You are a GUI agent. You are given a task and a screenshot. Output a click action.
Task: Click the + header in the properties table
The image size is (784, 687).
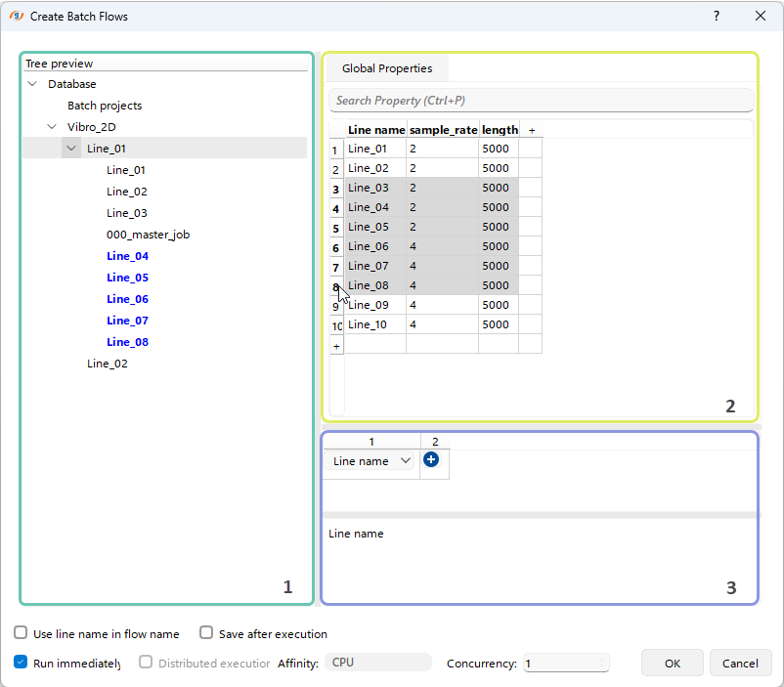pos(530,129)
